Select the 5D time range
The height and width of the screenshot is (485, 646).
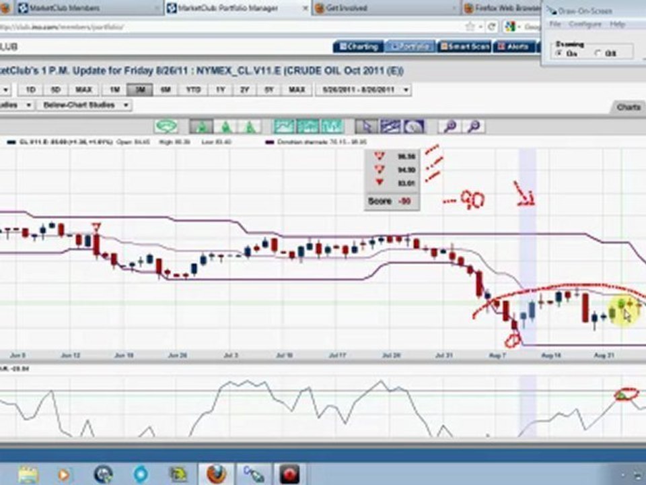point(56,90)
